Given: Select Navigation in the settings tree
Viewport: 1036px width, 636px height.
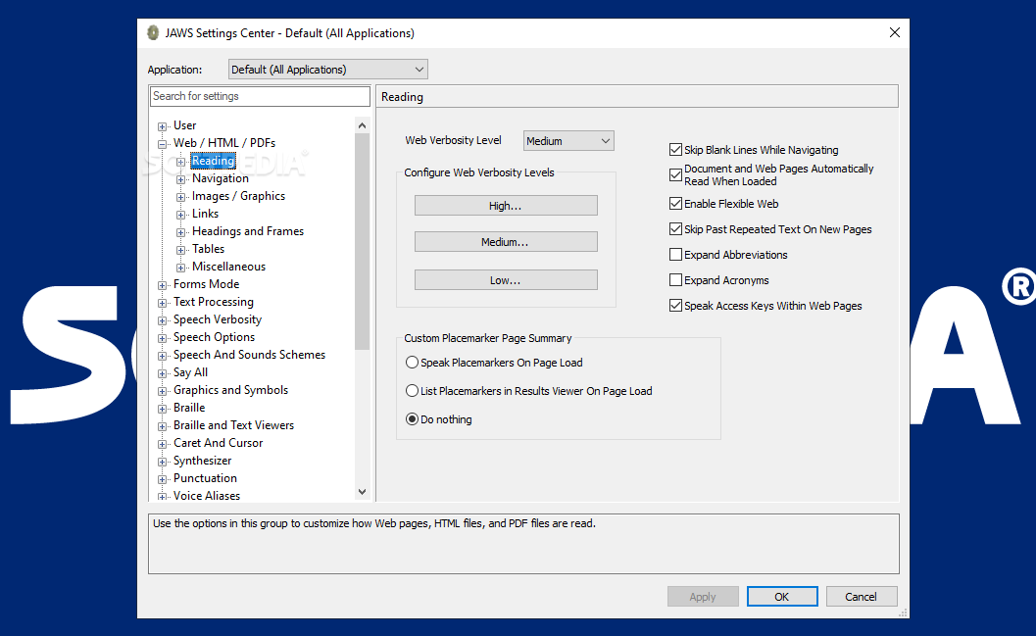Looking at the screenshot, I should pos(220,178).
